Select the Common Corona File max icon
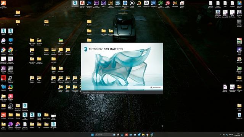The width and height of the screenshot is (244, 137). coord(25,107)
